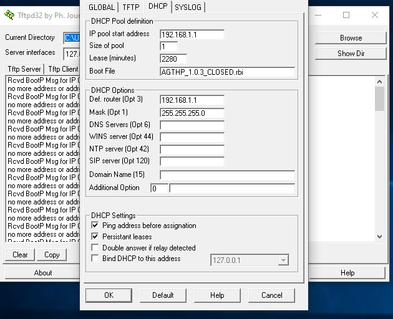Click the log scrollbar down arrow
This screenshot has width=393, height=319.
pyautogui.click(x=379, y=237)
